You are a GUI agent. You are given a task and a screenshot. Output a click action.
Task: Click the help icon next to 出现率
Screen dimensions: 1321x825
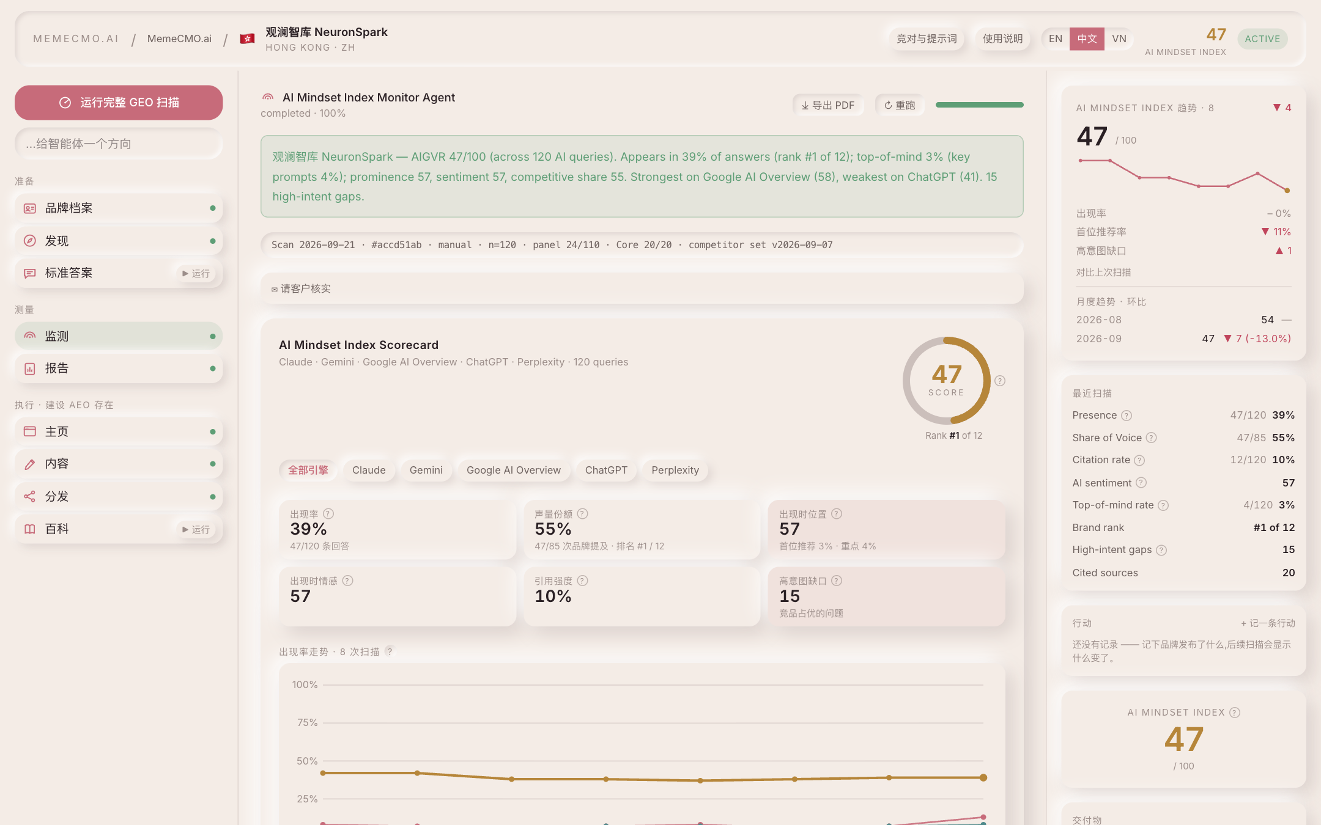tap(328, 514)
